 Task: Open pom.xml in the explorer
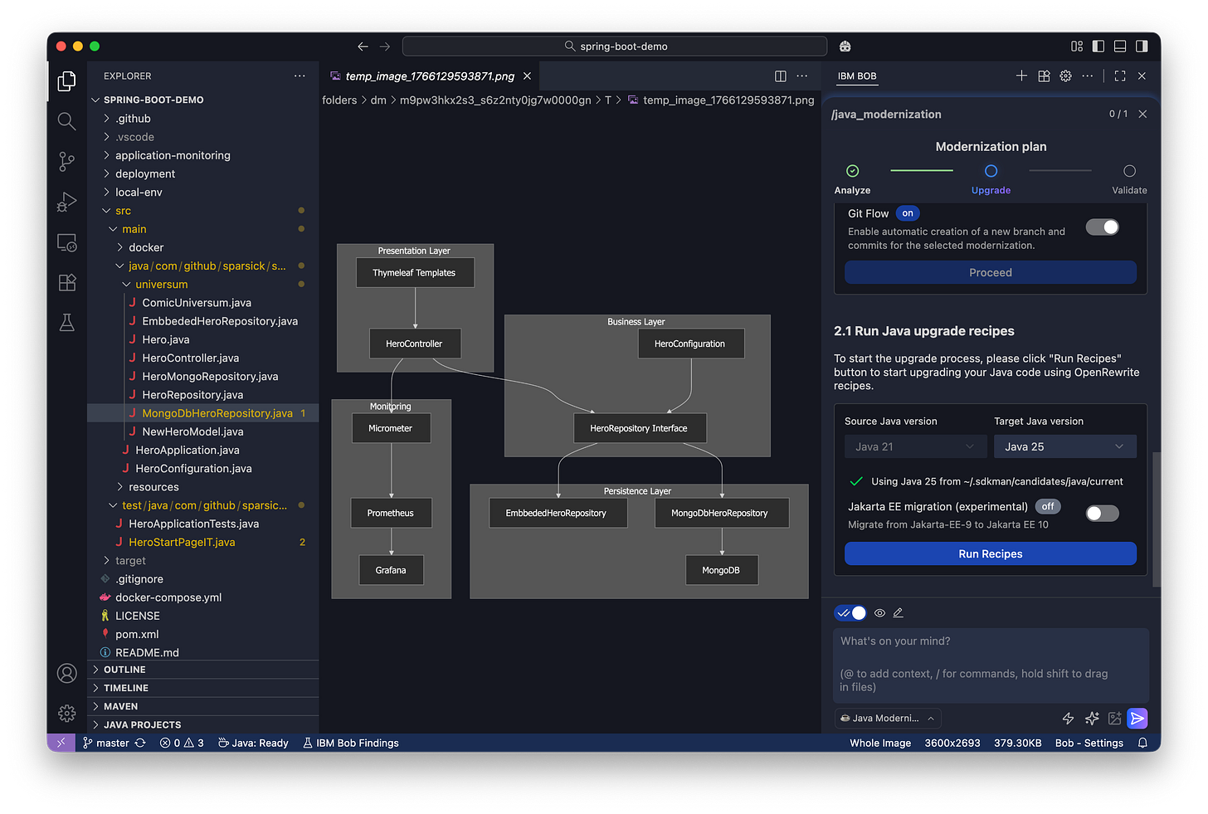[202, 634]
